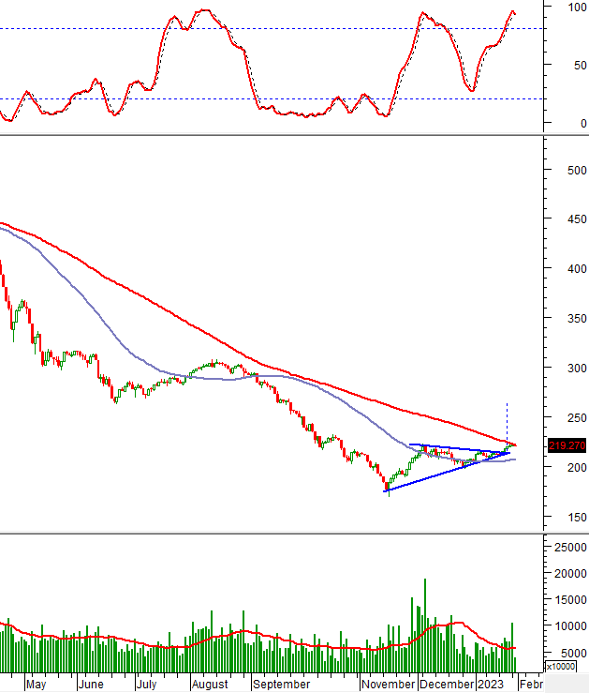
Task: Select the upper blue triangle trendline
Action: pos(459,448)
